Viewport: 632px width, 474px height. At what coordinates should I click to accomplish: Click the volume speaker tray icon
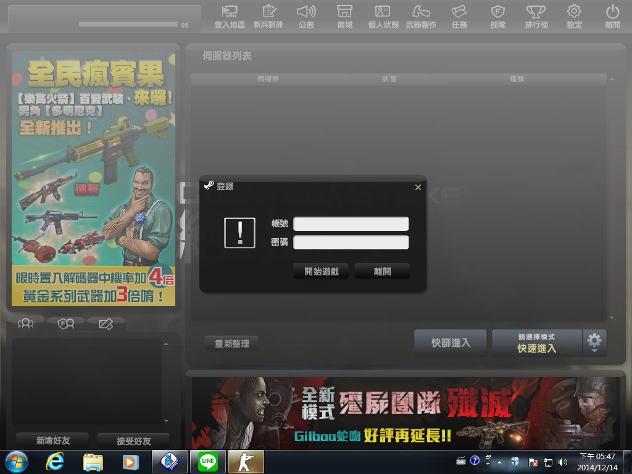pyautogui.click(x=563, y=462)
